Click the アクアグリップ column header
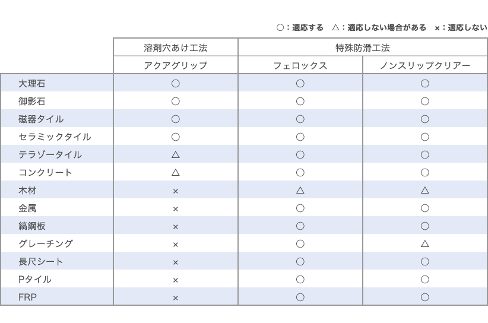 click(x=176, y=65)
